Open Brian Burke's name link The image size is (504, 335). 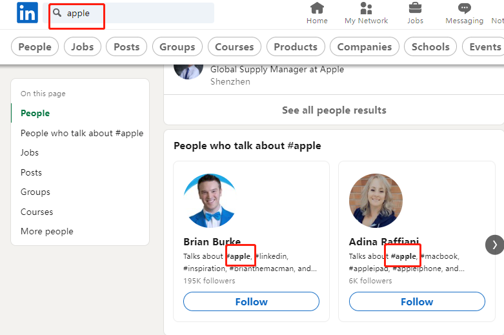212,241
